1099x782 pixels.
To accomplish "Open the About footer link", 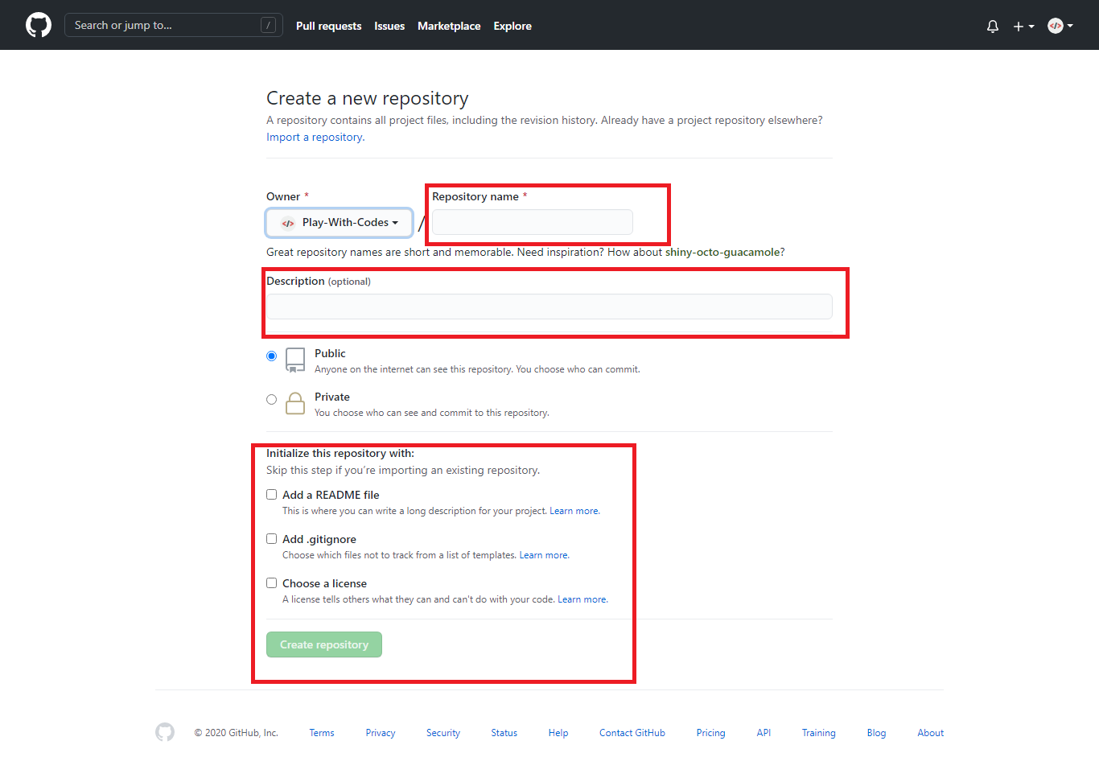I will pyautogui.click(x=931, y=733).
